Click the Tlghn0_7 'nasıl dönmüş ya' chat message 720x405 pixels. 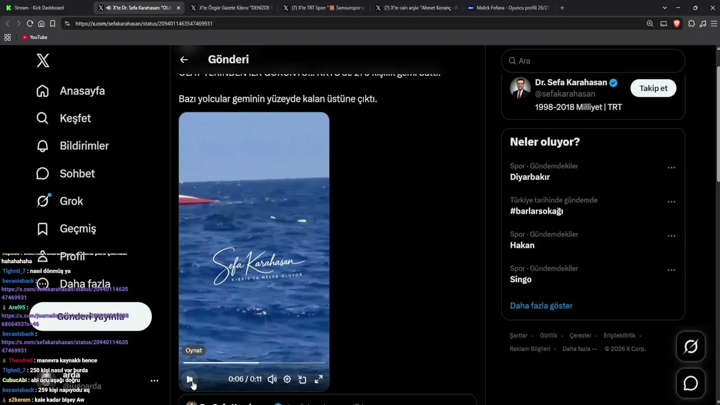[x=37, y=271]
